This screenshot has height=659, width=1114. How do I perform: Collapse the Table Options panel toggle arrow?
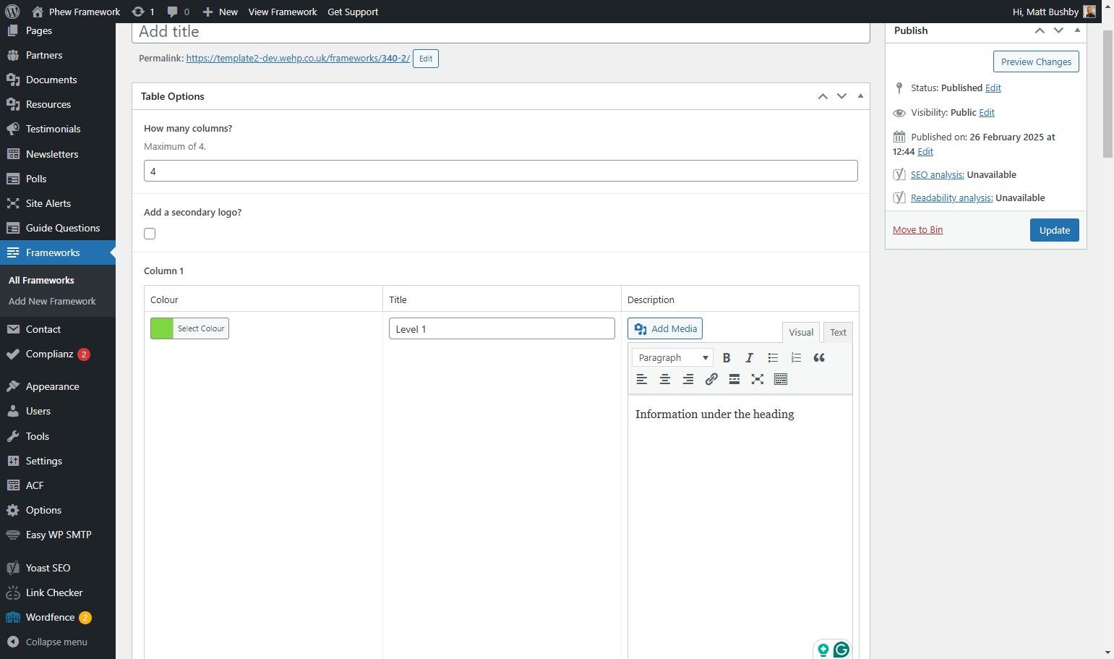[860, 96]
